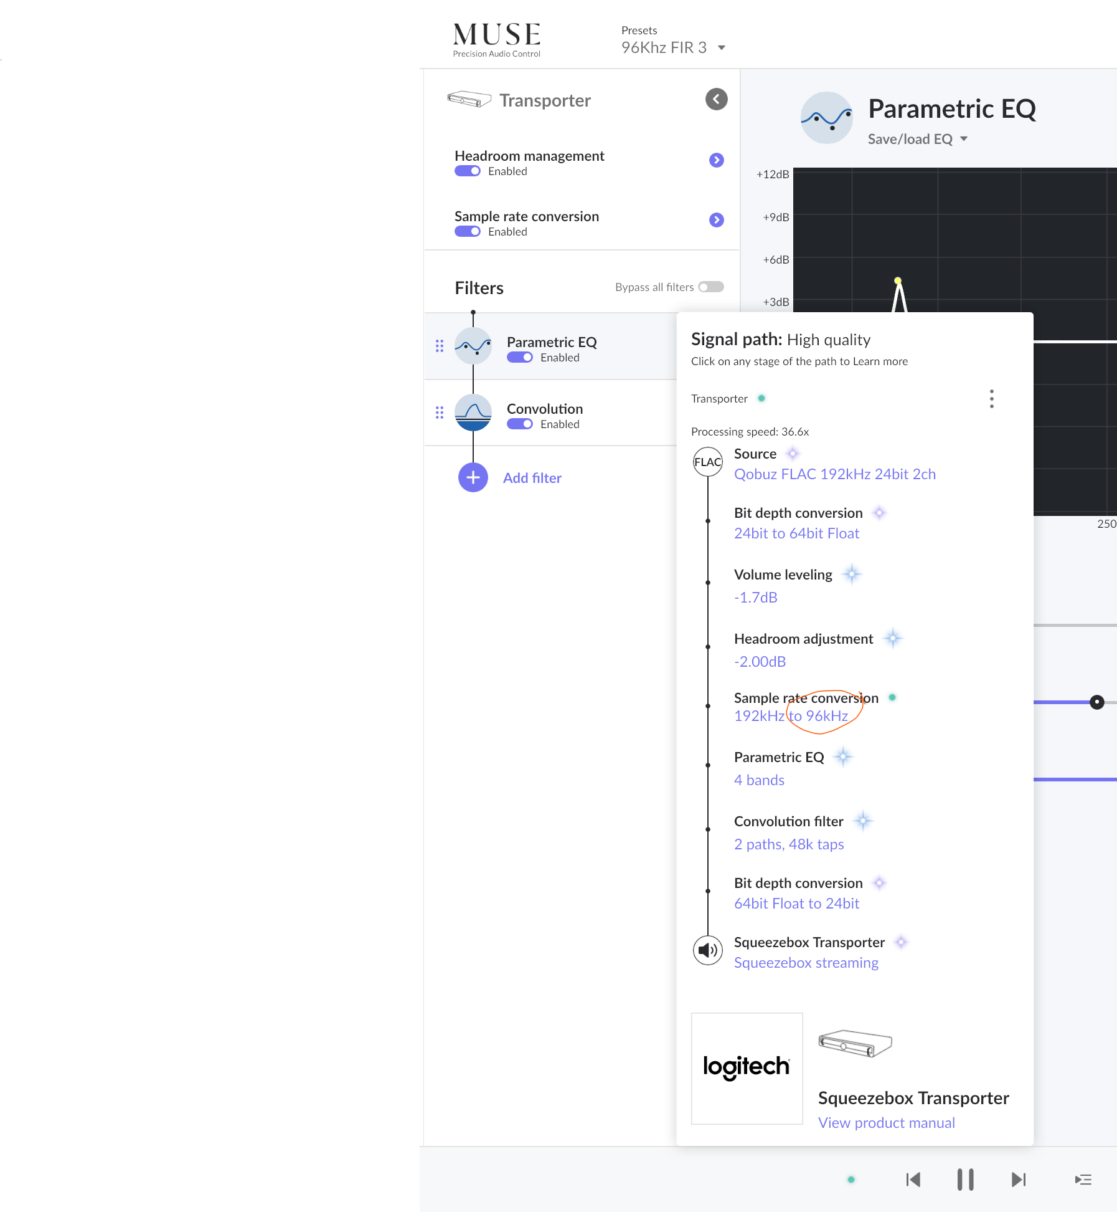Click 2 paths, 48k taps link

(x=789, y=844)
